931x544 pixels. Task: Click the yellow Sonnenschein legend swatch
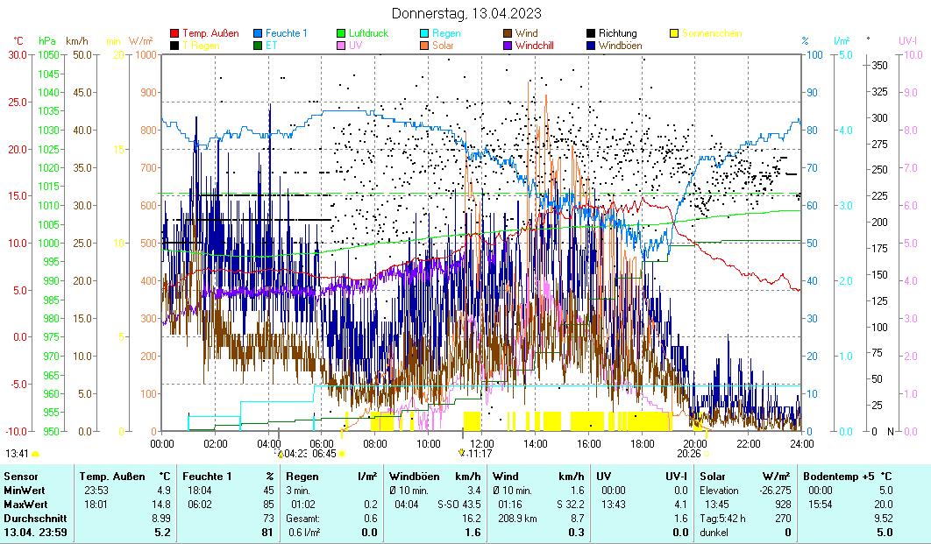pos(675,34)
